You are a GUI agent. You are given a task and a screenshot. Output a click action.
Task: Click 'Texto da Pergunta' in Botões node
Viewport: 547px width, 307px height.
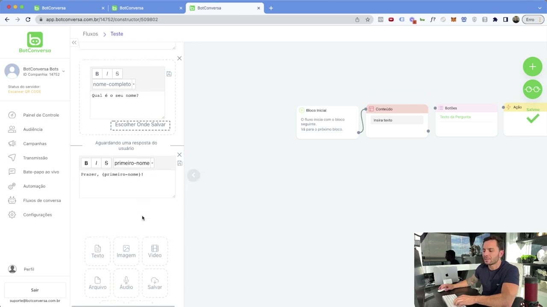pyautogui.click(x=455, y=117)
